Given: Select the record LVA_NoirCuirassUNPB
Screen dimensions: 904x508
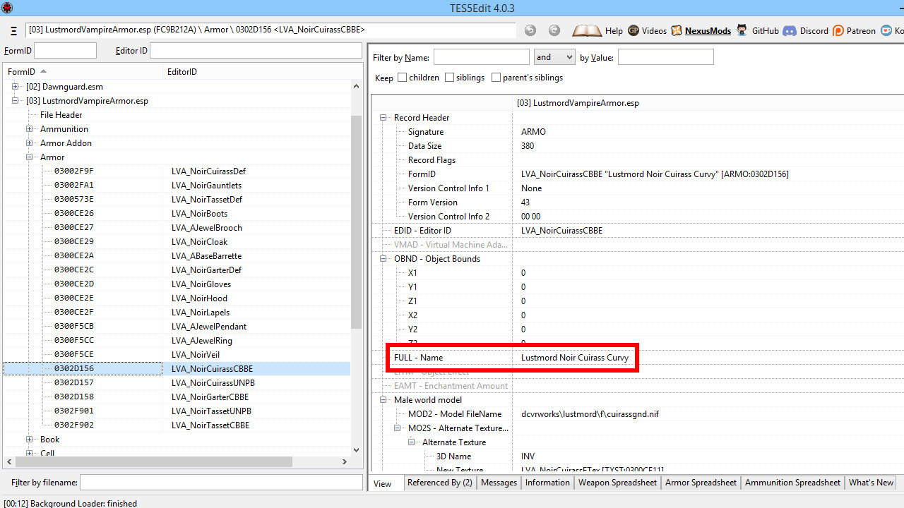Looking at the screenshot, I should (x=213, y=383).
